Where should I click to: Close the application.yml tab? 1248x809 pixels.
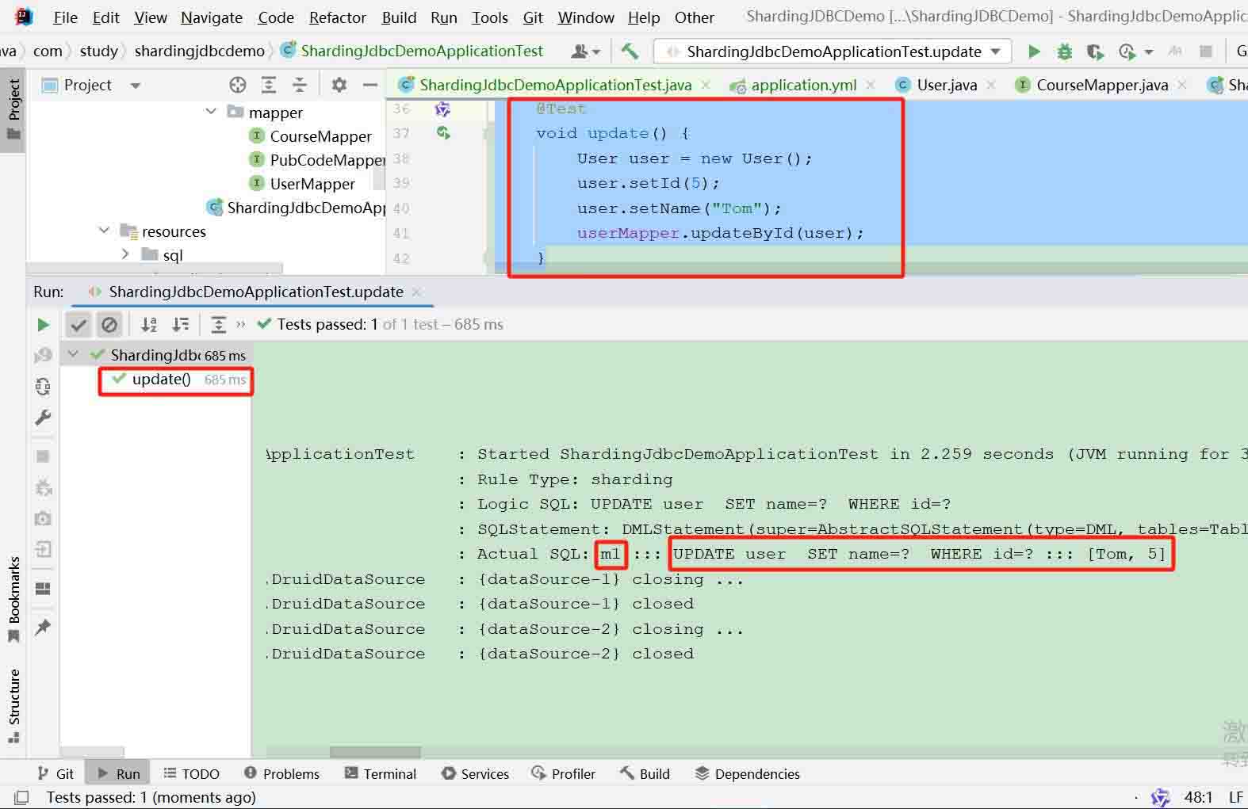pyautogui.click(x=871, y=85)
